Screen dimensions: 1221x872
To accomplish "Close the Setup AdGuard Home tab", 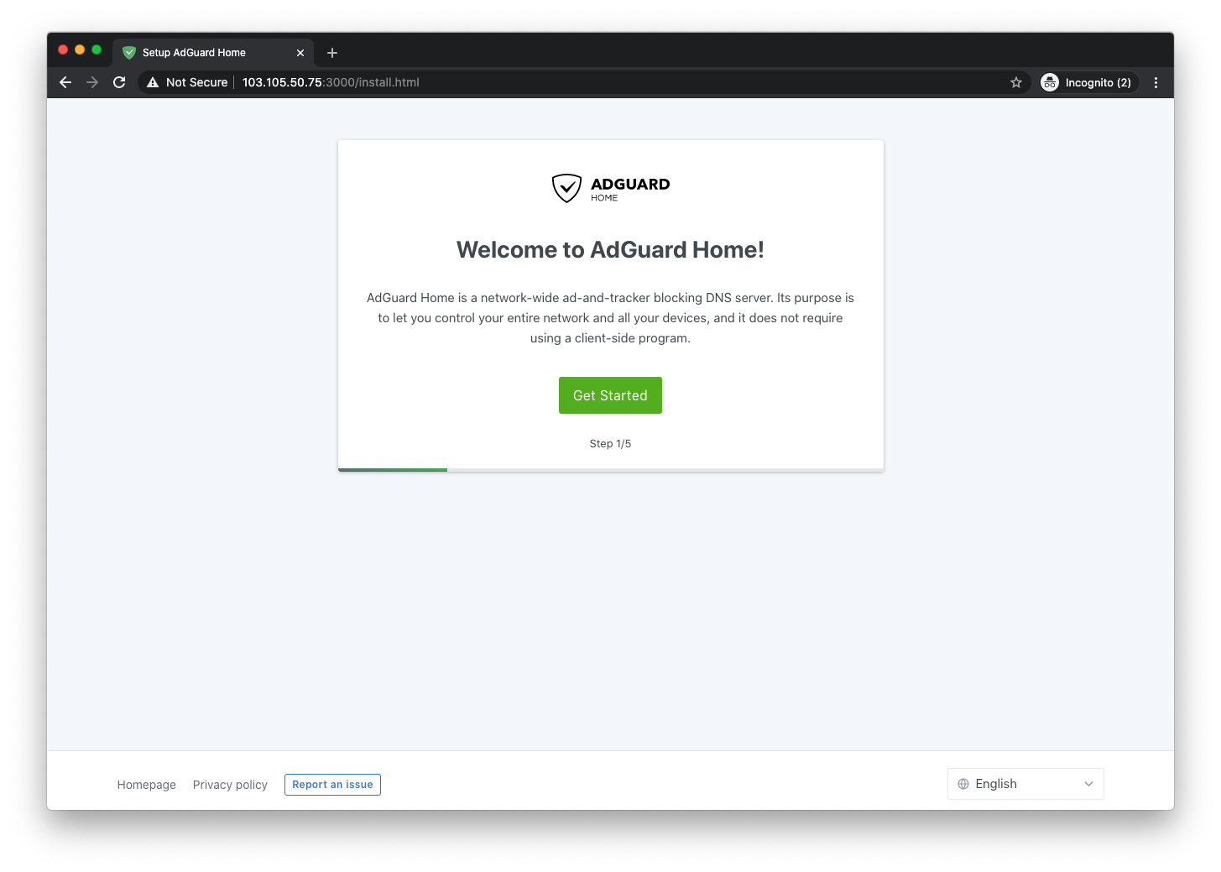I will pyautogui.click(x=300, y=53).
